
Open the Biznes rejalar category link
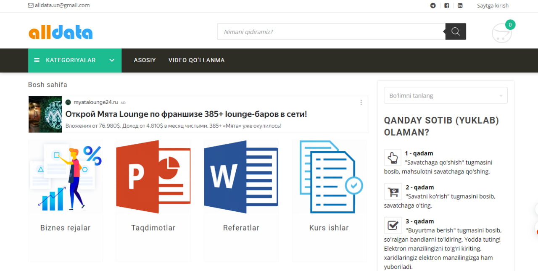[66, 228]
